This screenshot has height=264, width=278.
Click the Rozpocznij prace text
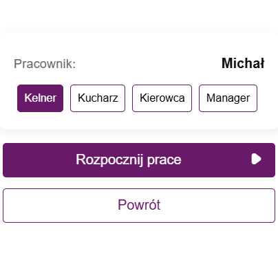click(129, 159)
